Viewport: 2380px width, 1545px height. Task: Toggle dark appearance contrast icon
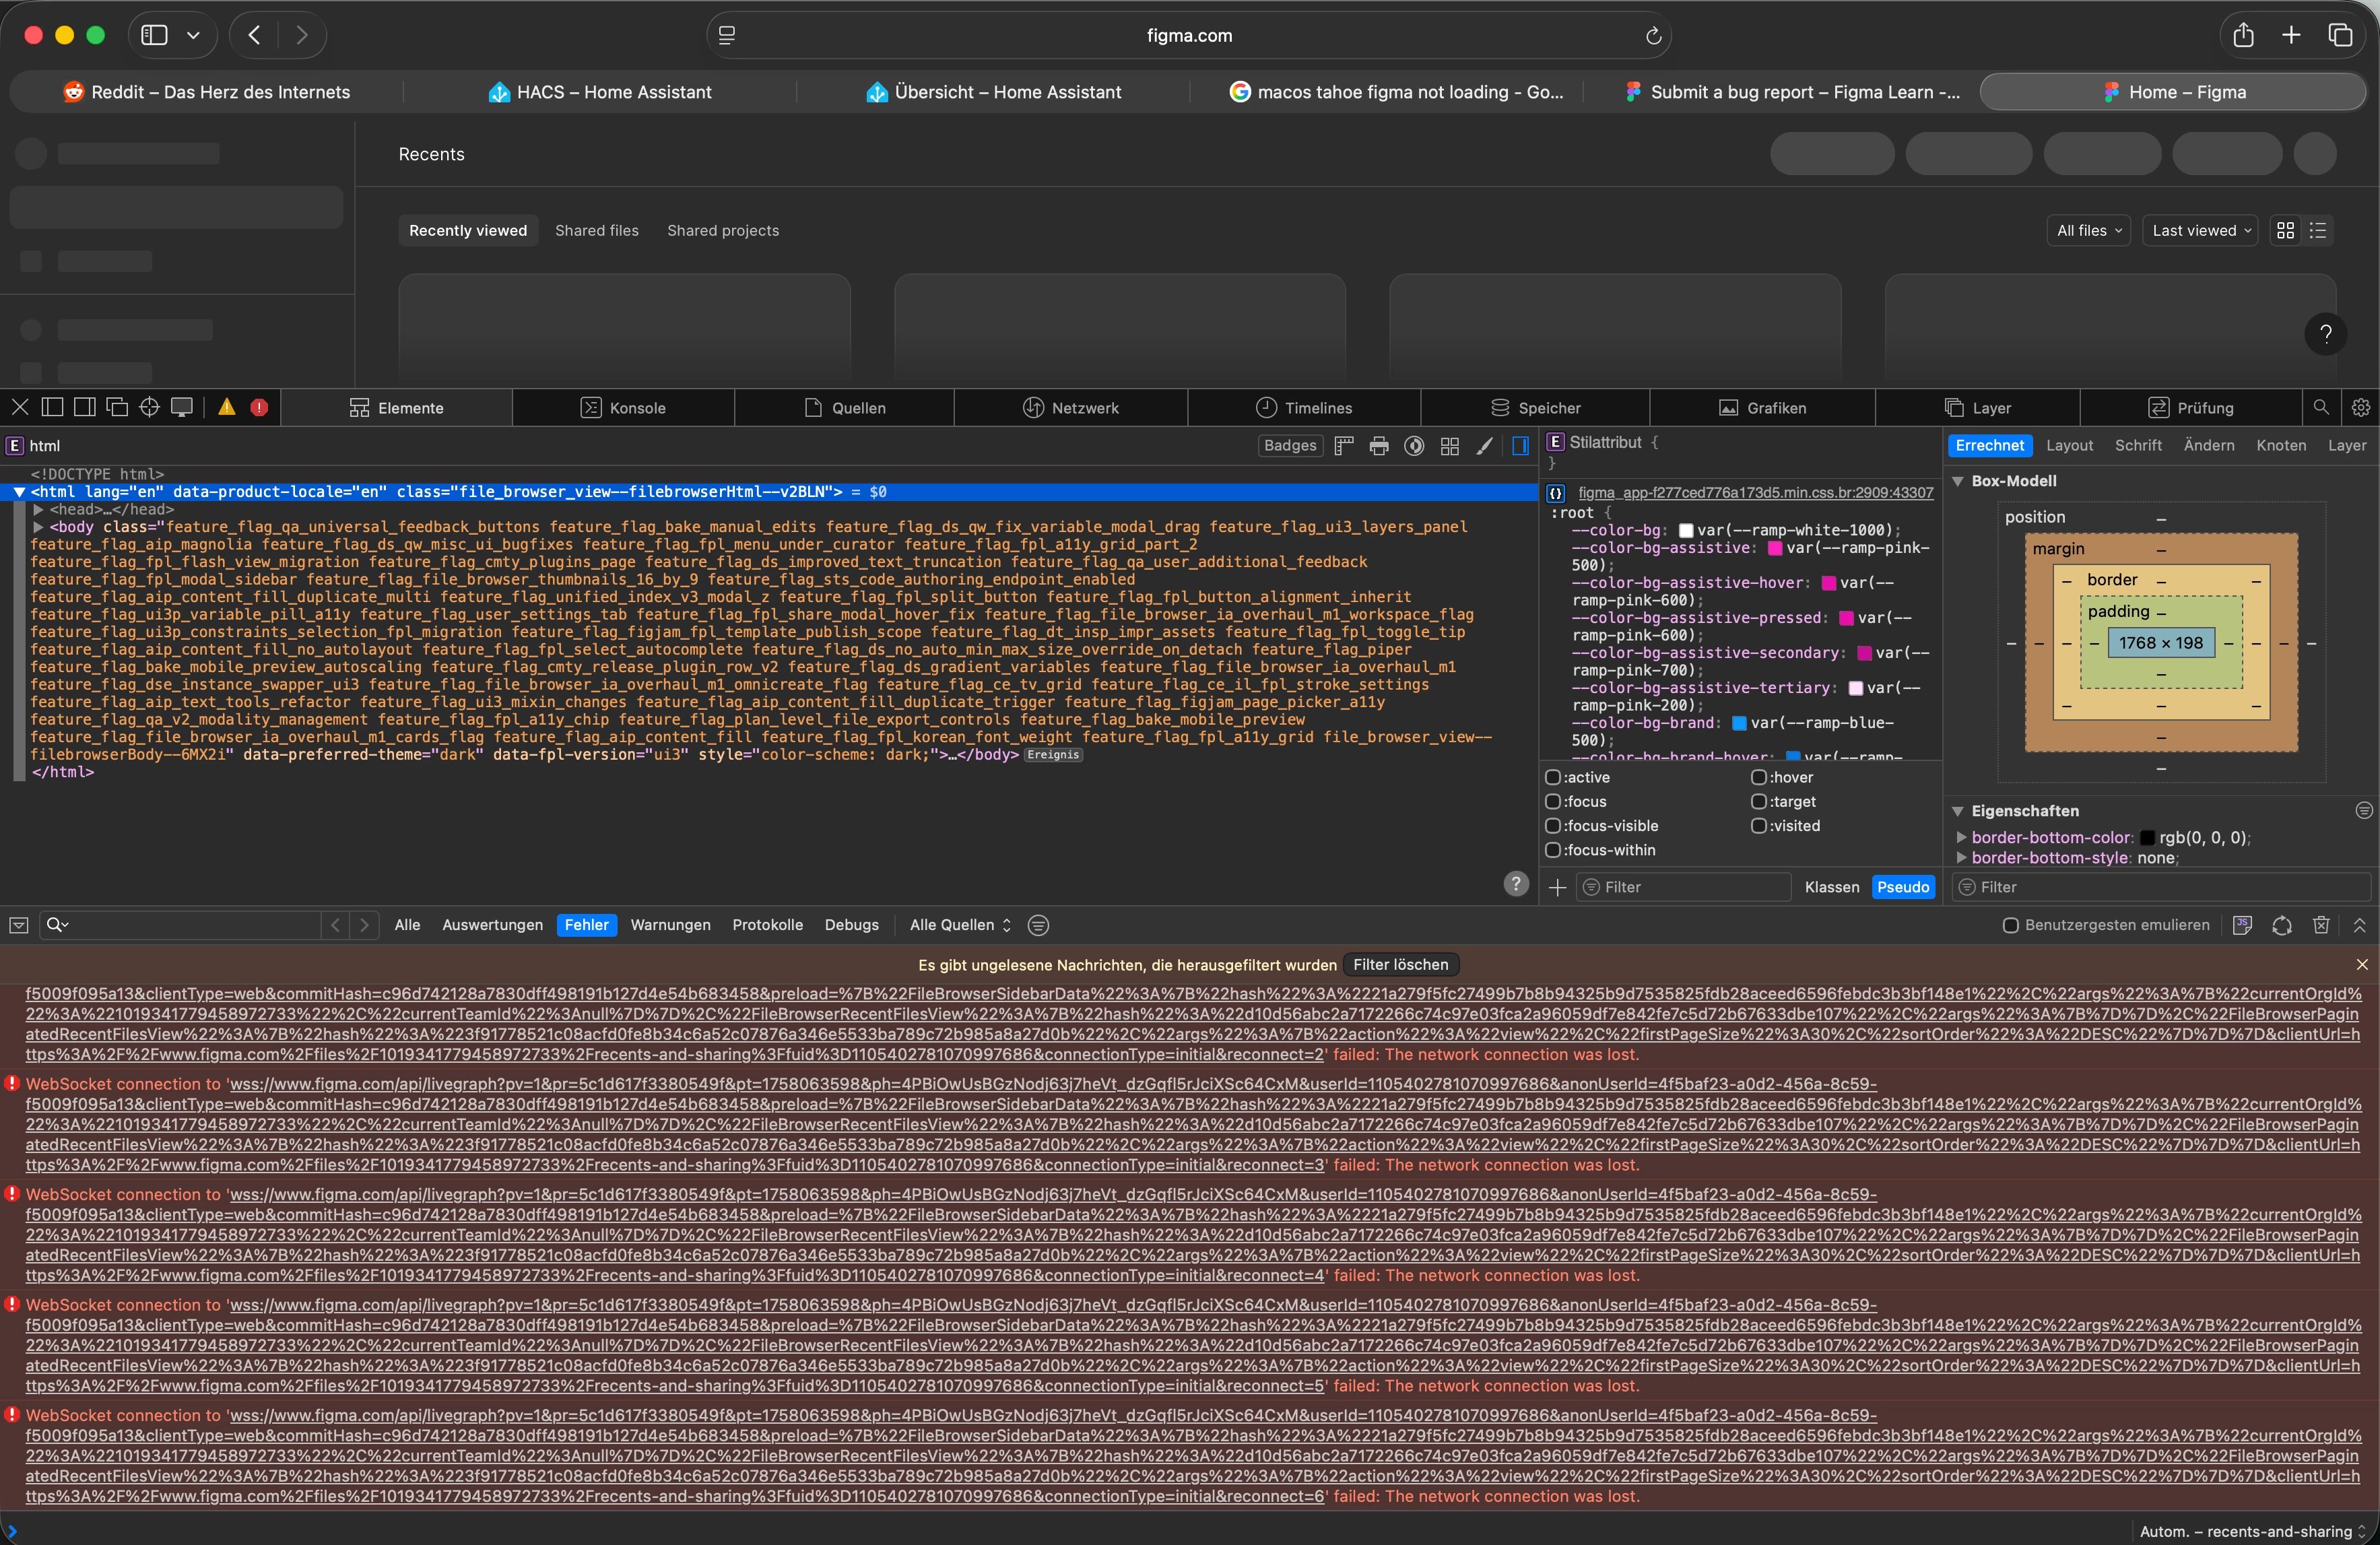[1414, 446]
